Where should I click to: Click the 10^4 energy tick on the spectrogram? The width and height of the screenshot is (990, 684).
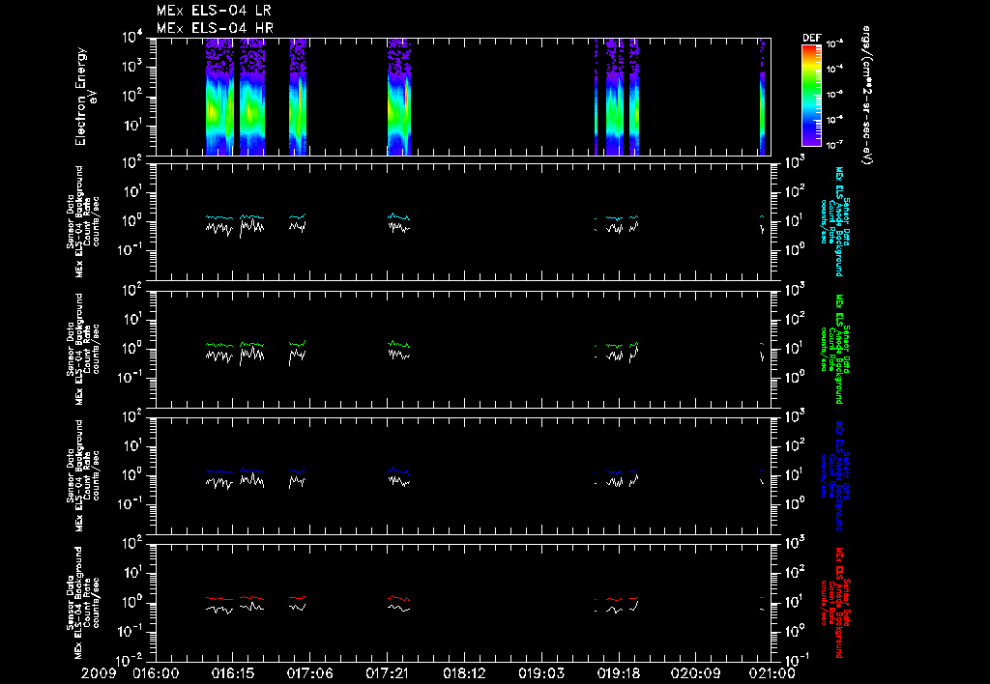point(133,38)
